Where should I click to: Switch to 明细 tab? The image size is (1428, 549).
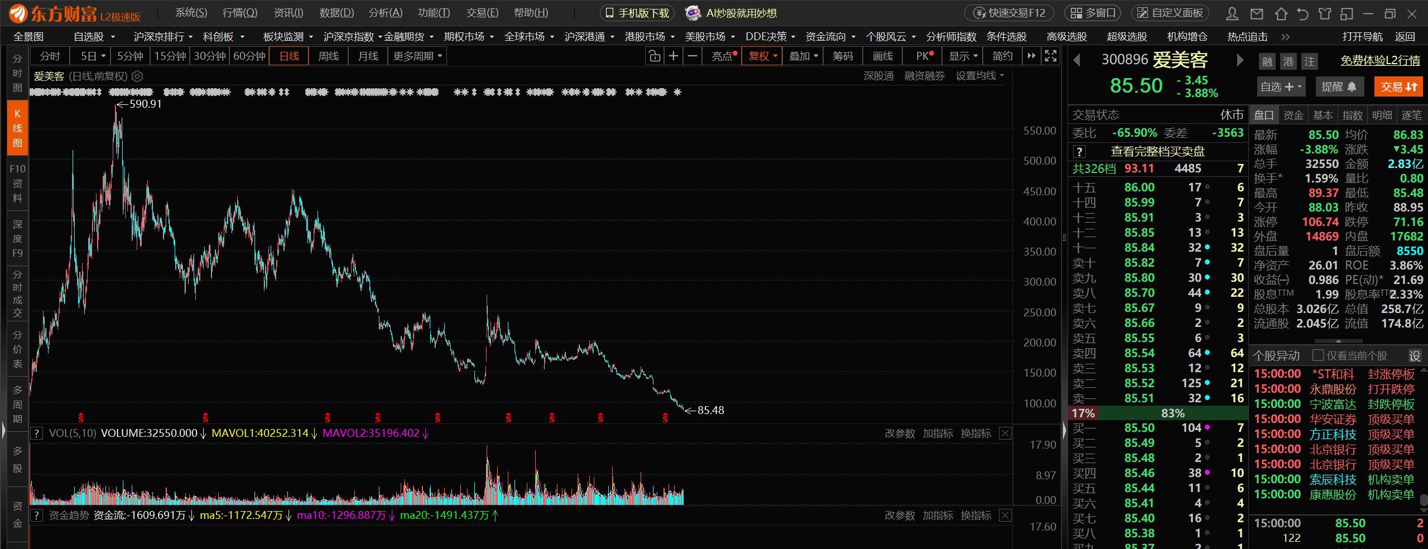1382,115
